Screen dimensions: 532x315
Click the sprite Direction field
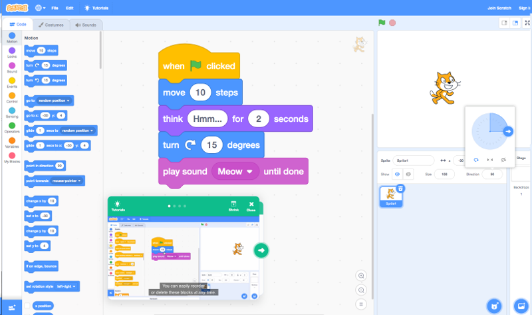492,174
